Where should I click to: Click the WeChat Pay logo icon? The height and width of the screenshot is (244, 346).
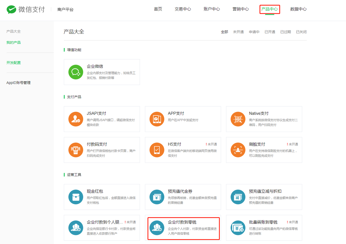click(12, 9)
